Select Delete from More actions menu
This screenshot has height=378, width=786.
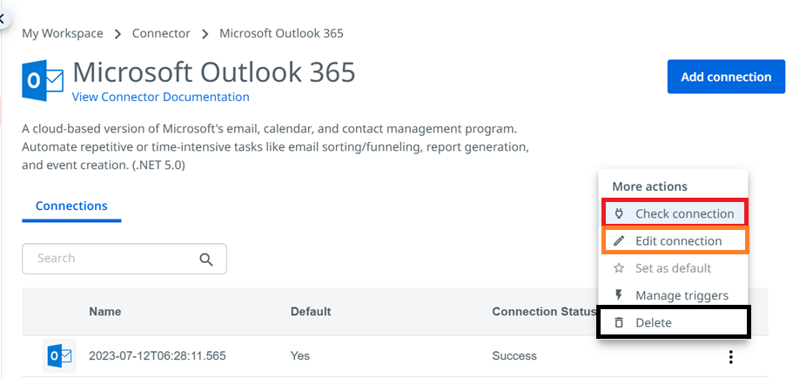pyautogui.click(x=673, y=322)
